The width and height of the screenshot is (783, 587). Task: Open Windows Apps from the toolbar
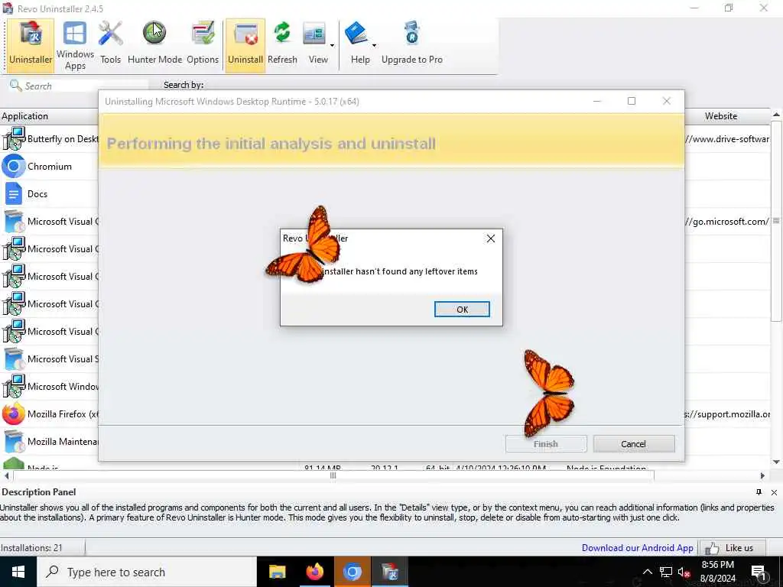click(x=75, y=45)
